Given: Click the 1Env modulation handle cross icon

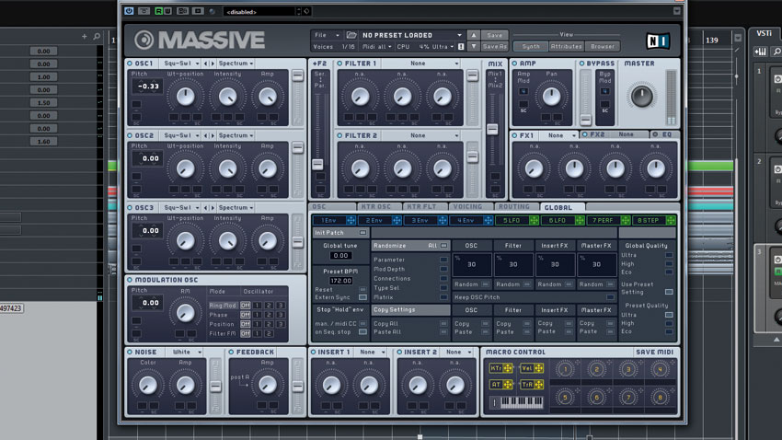Looking at the screenshot, I should (351, 220).
